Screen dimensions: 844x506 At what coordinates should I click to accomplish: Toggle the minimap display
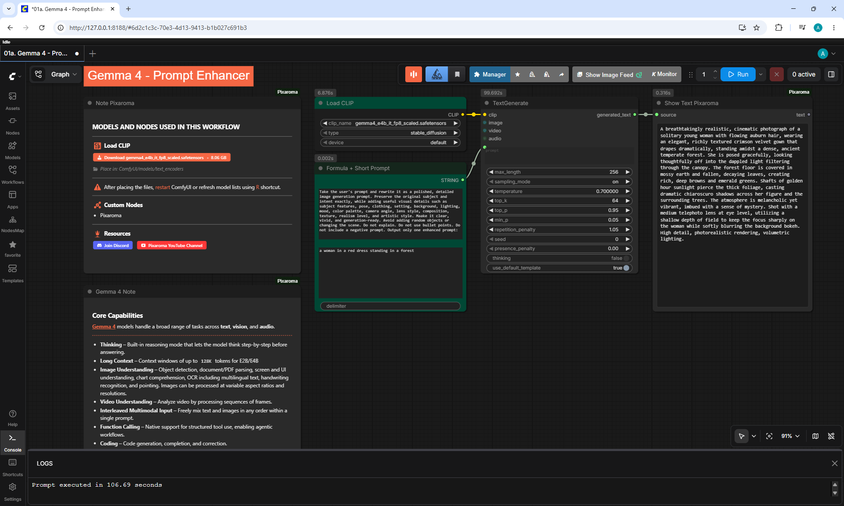coord(815,436)
